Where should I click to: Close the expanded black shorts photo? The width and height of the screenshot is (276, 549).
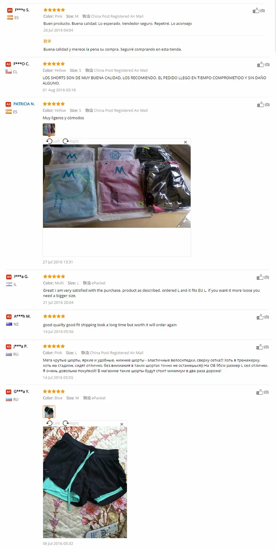click(121, 424)
